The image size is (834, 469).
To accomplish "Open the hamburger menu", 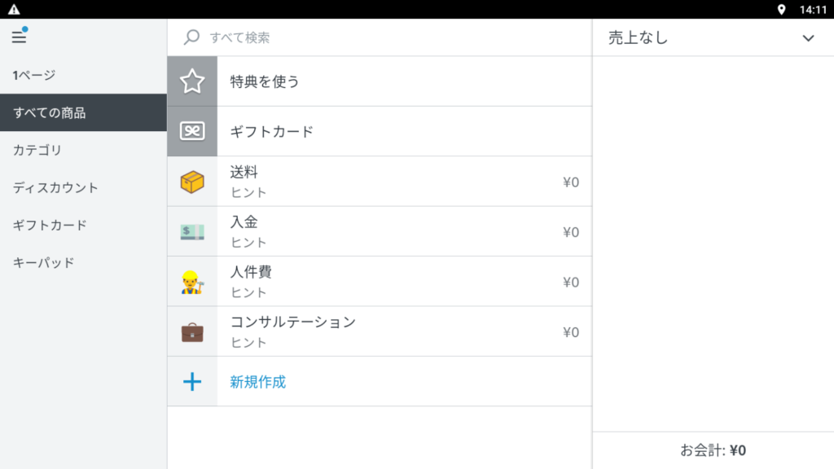I will 19,37.
